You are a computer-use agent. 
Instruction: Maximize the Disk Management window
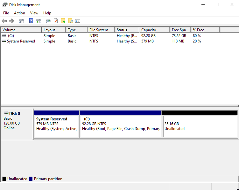click(217, 4)
